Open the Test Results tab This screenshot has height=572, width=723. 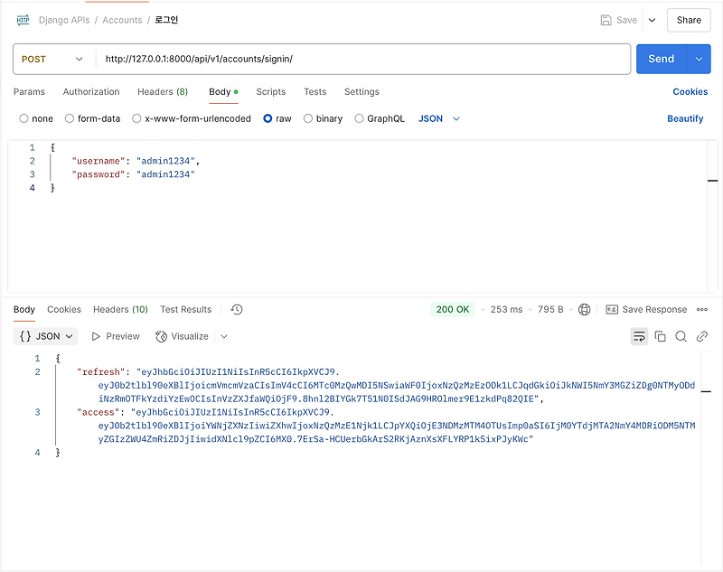pyautogui.click(x=186, y=309)
